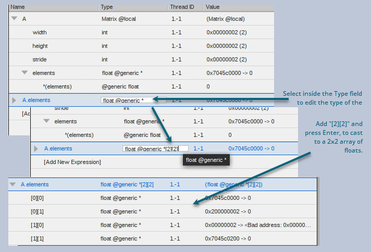Click [Add New Expression] entry

click(x=72, y=162)
